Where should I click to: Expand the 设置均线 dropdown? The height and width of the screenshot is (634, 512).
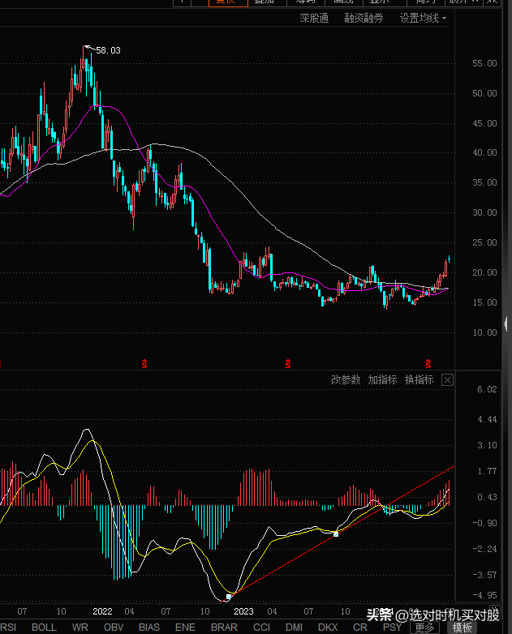(x=423, y=18)
